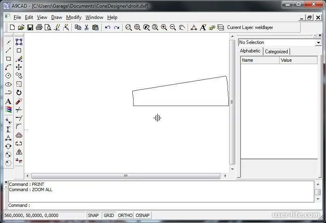Viewport: 326px width, 223px height.
Task: Select the Erase tool
Action: [x=19, y=59]
